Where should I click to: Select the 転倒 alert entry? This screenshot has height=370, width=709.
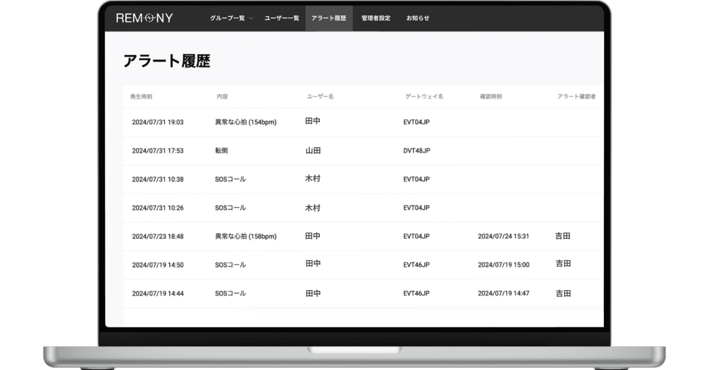[x=222, y=151]
